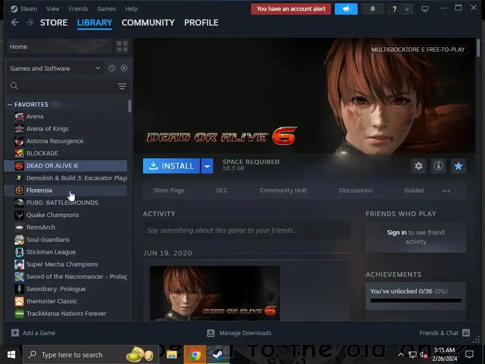Open the Community Hub link

pos(283,191)
